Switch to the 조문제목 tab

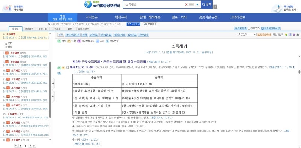point(56,29)
